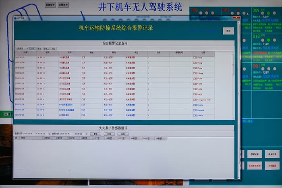Click the gray lamp right of D09's green lamp
Screen dimensions: 282x188
tap(274, 13)
